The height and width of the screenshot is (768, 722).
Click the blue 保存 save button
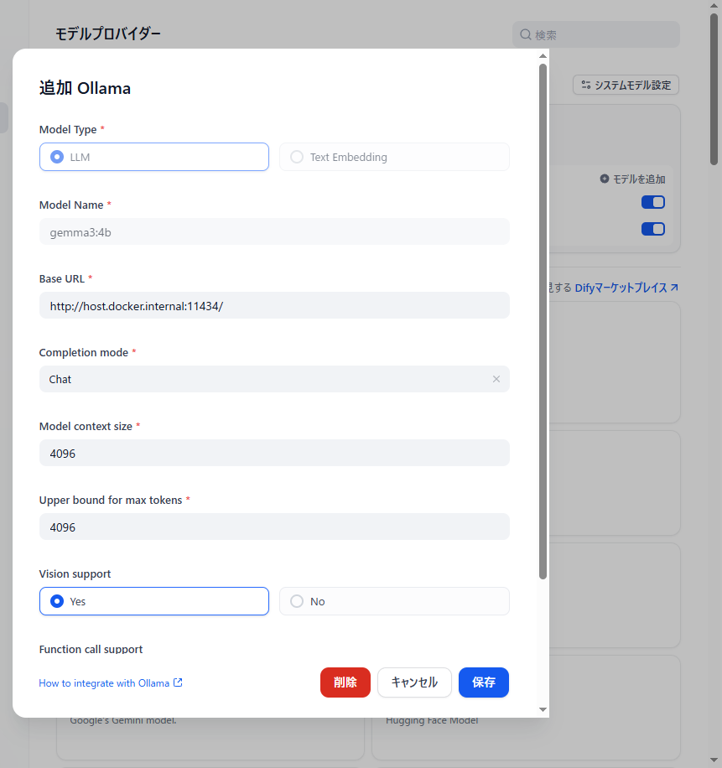coord(484,682)
